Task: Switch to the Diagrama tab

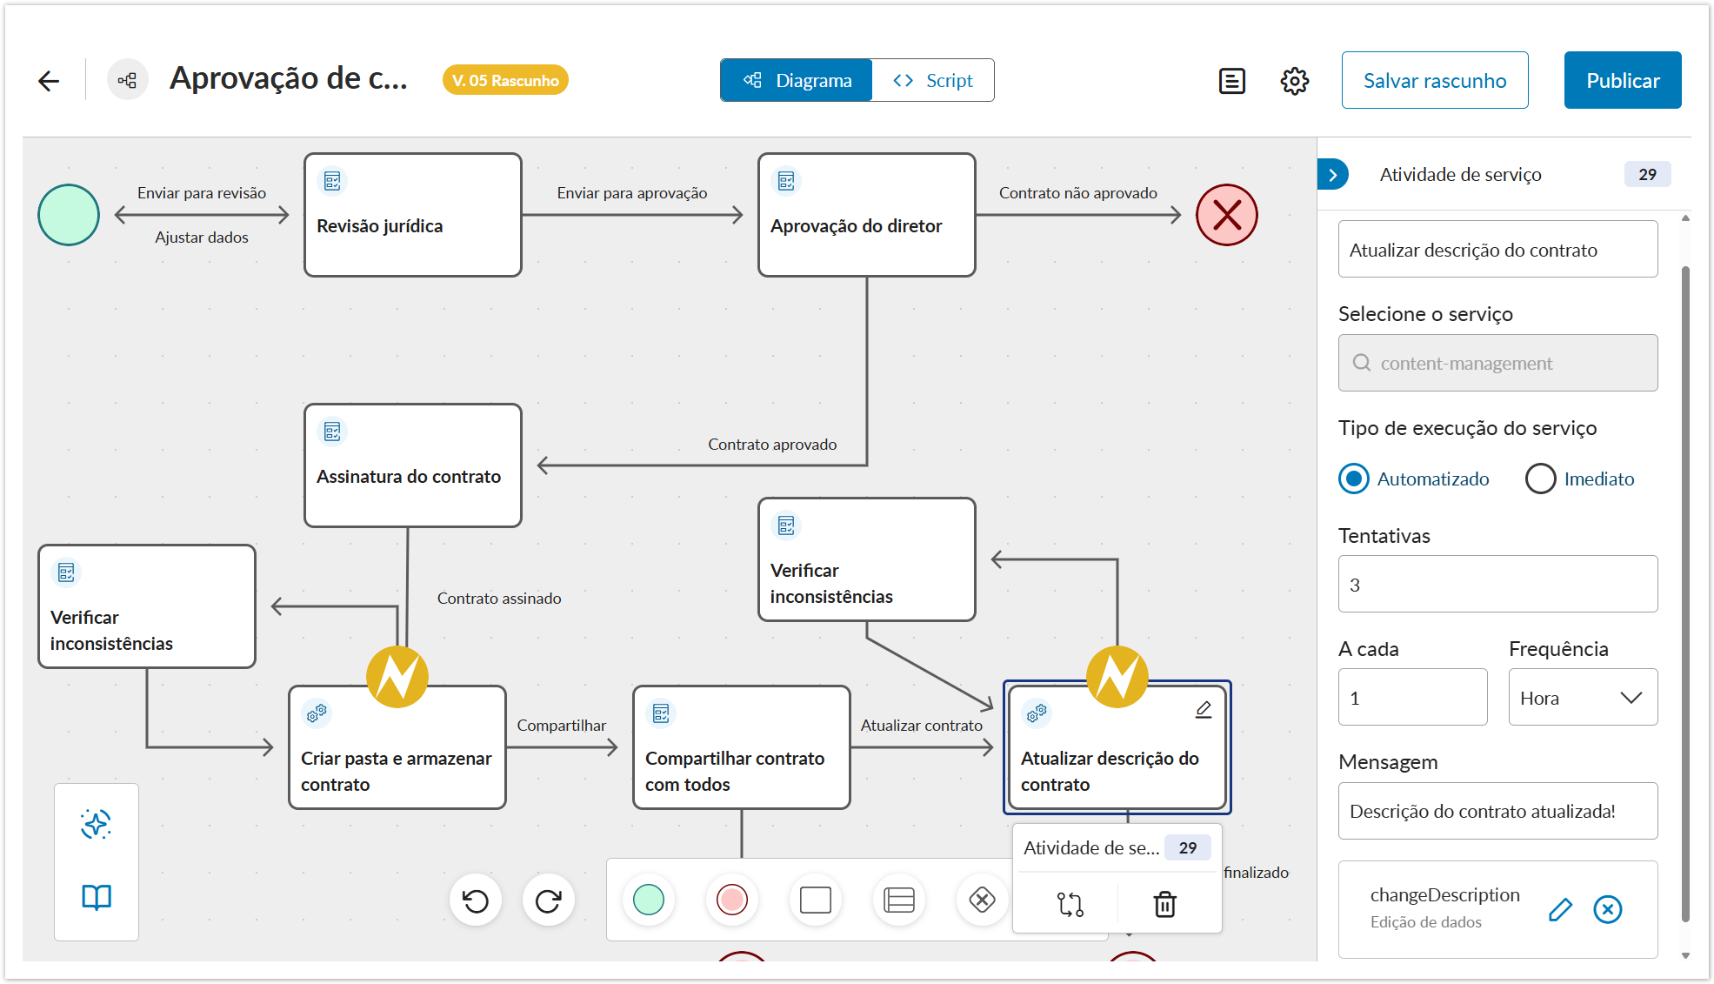Action: 797,81
